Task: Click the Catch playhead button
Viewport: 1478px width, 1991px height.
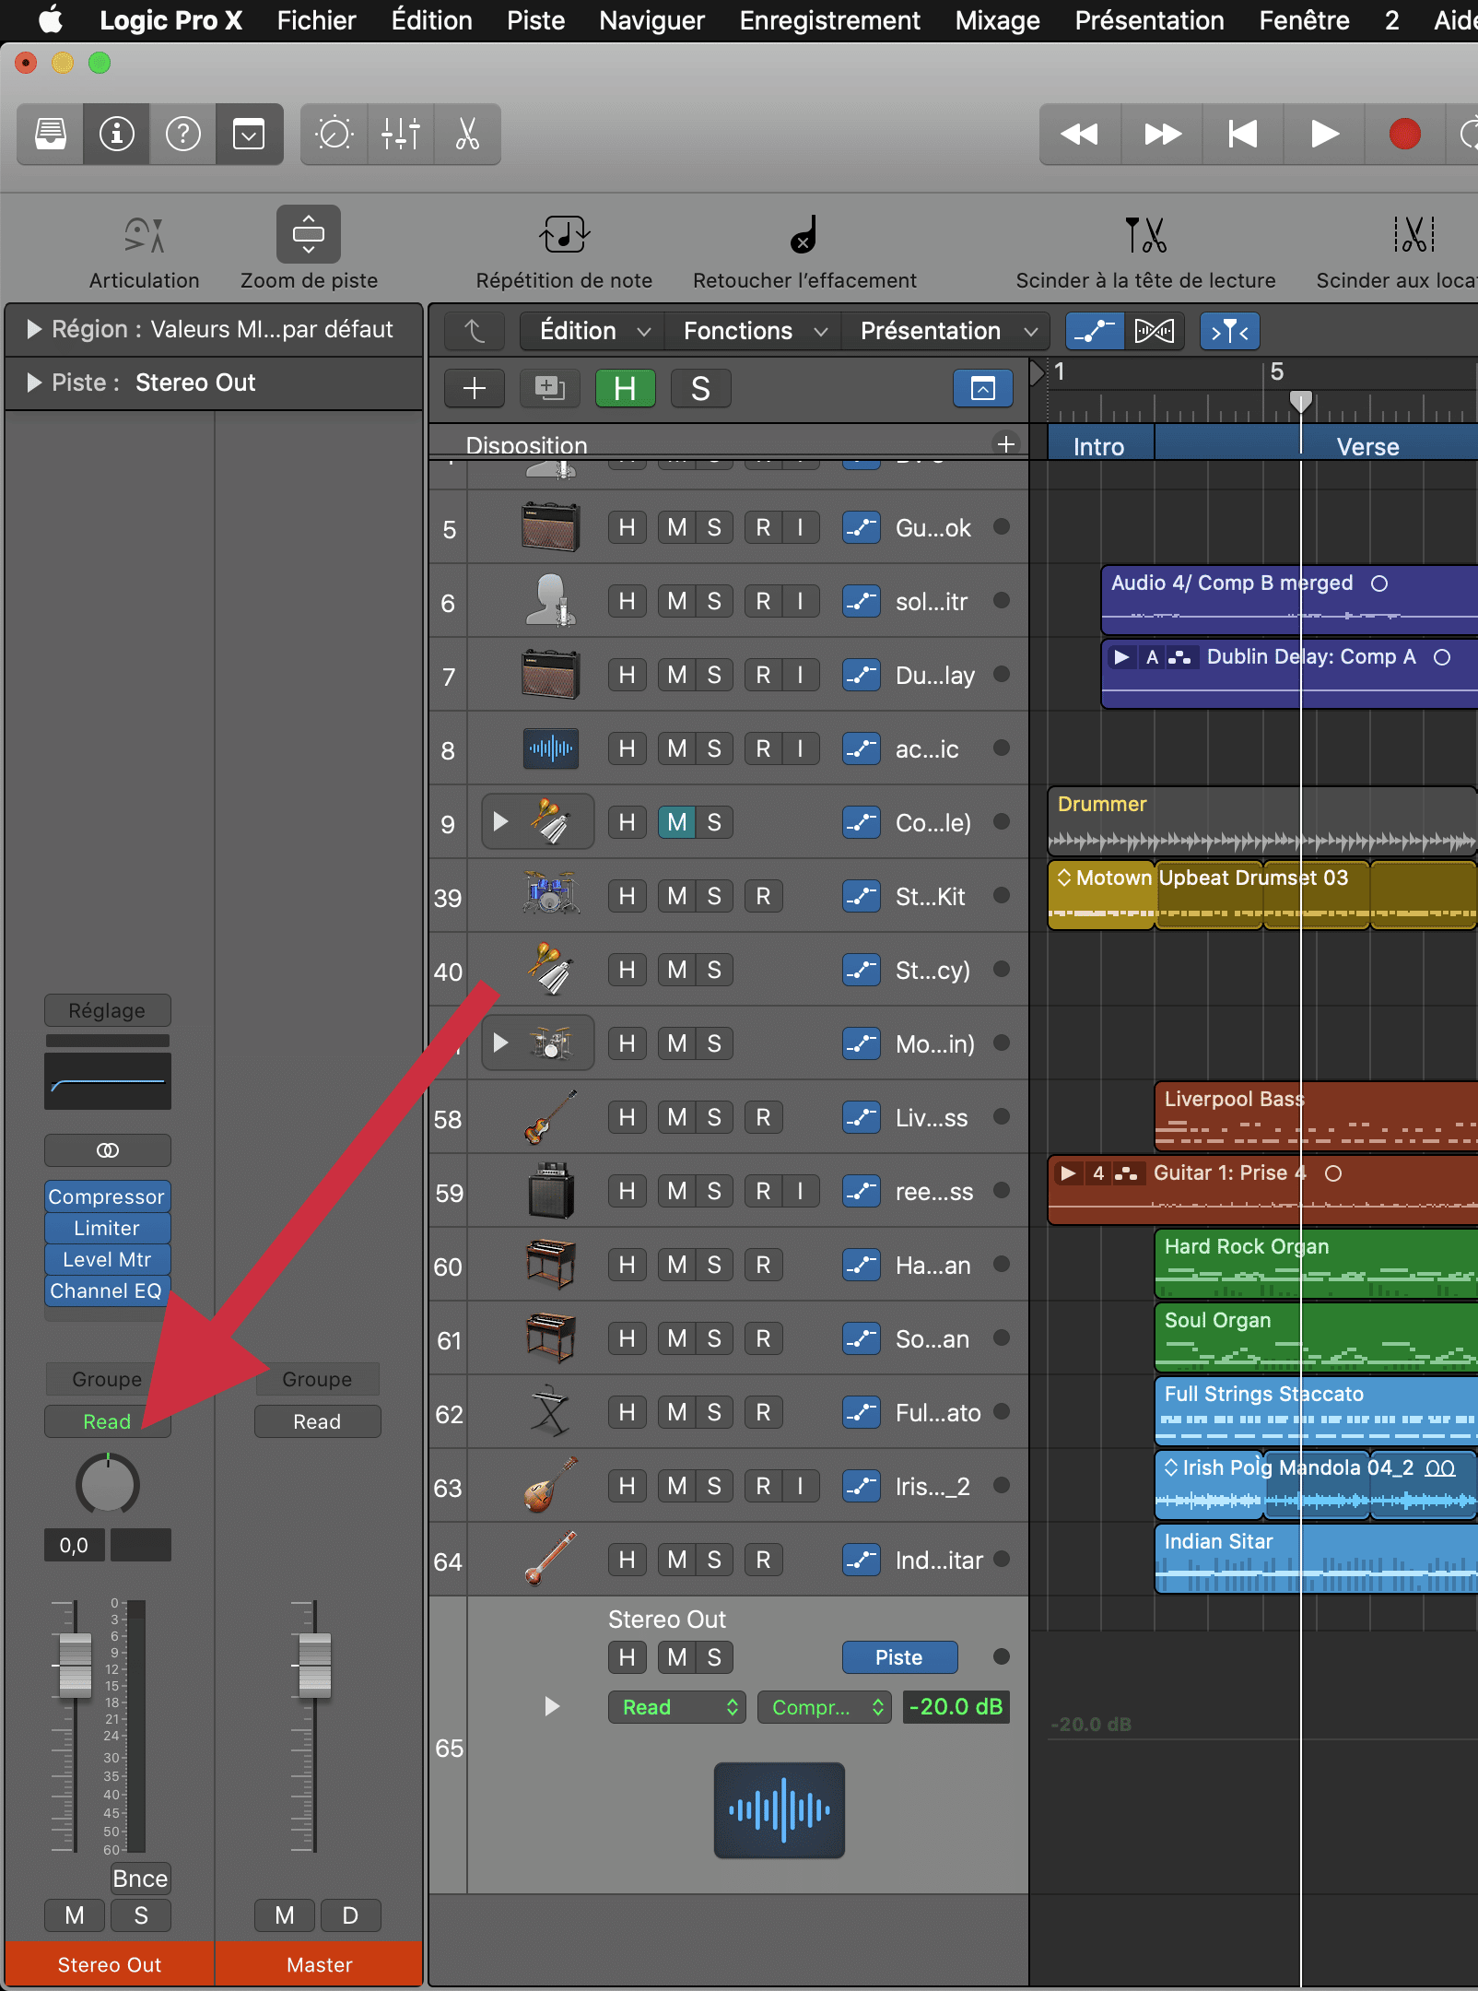Action: (x=1229, y=331)
